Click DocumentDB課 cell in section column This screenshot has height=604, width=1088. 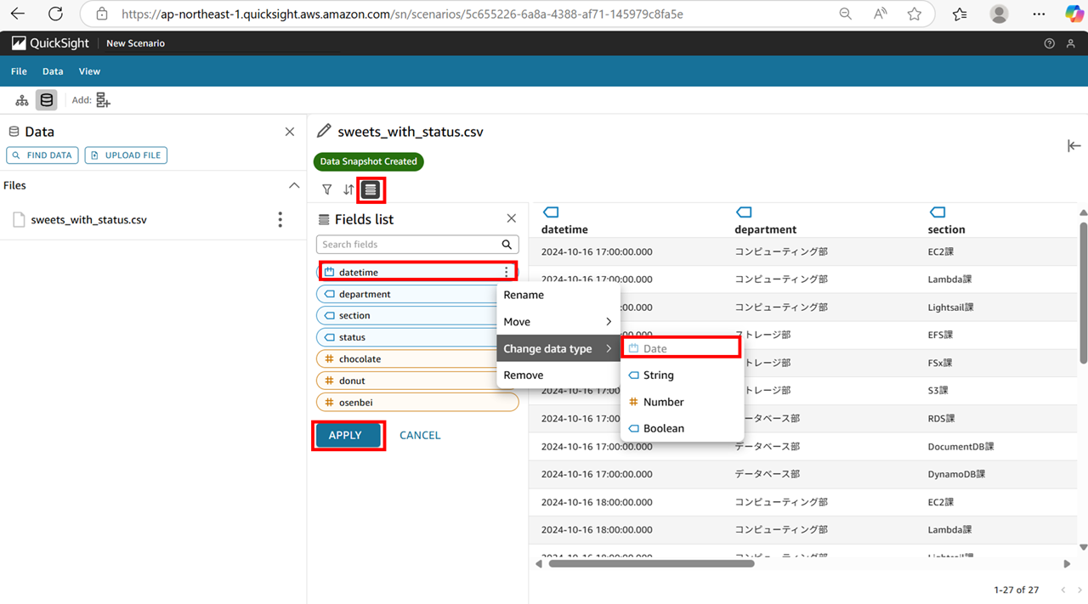tap(960, 446)
